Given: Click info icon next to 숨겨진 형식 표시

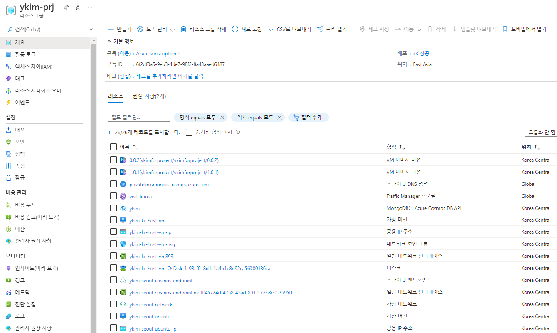Looking at the screenshot, I should tap(238, 132).
